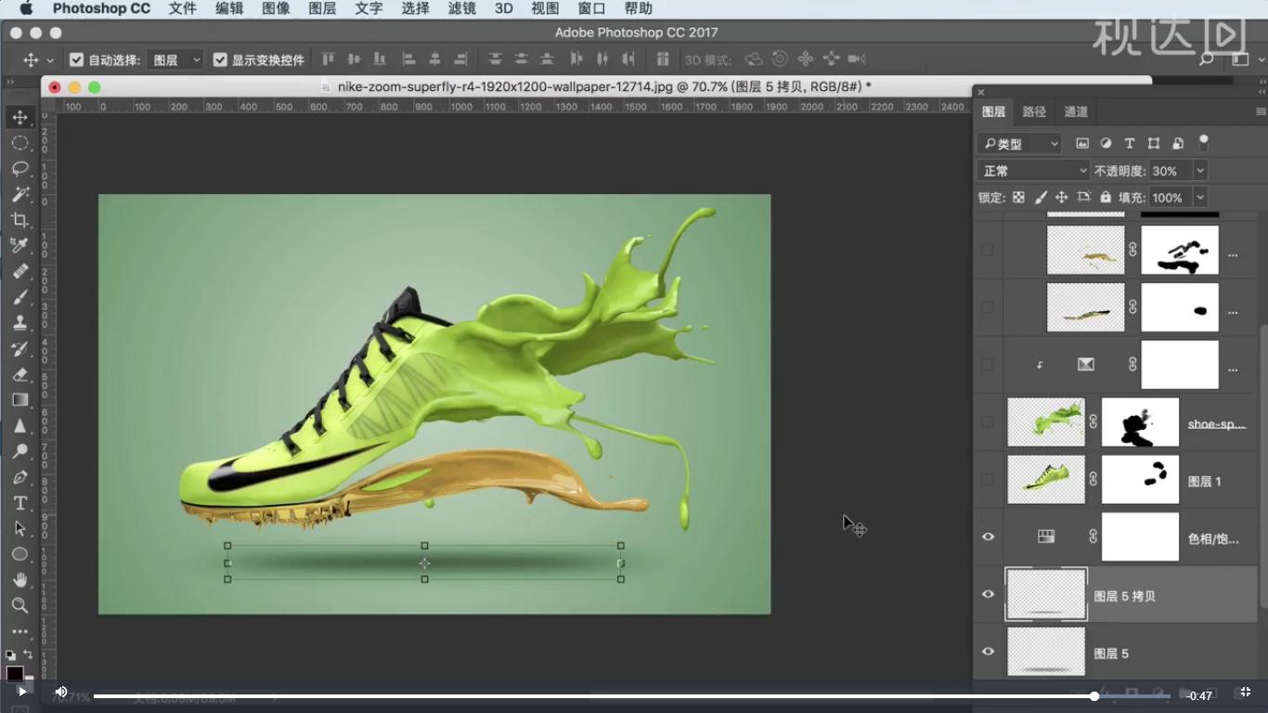Filter layers by pixel layer icon
This screenshot has width=1268, height=713.
pos(1082,143)
